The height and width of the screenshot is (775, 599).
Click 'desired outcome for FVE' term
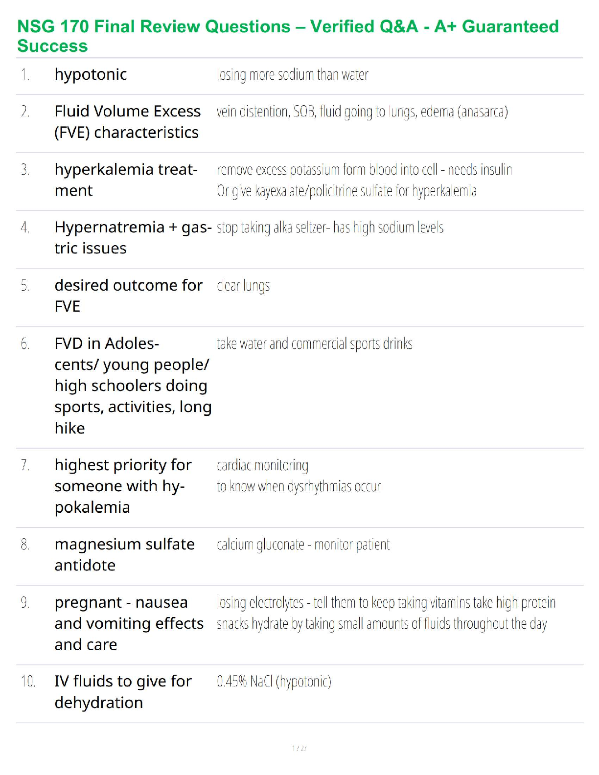[x=128, y=296]
